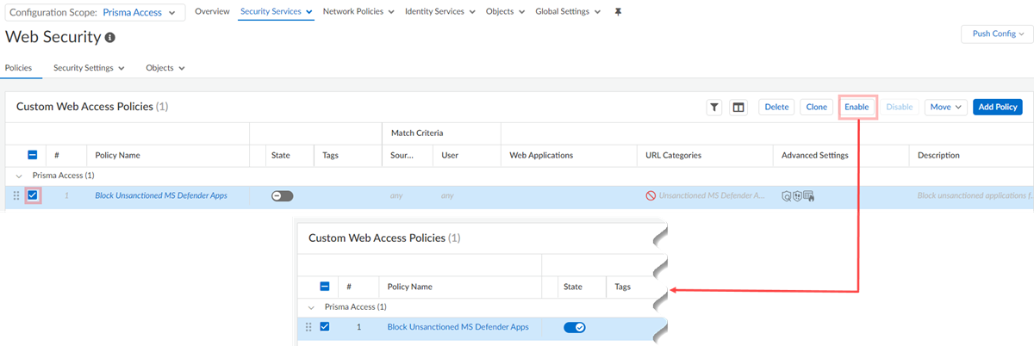Click the filter funnel icon
Viewport: 1034px width, 346px height.
click(714, 107)
